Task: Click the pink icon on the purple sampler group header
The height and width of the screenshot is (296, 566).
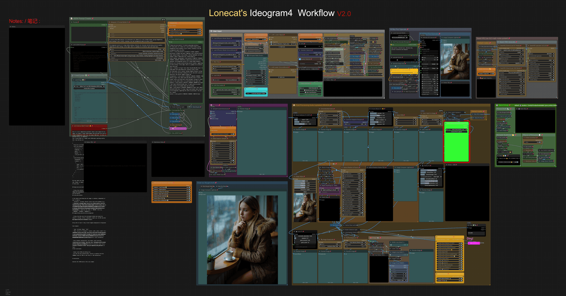Action: 211,105
